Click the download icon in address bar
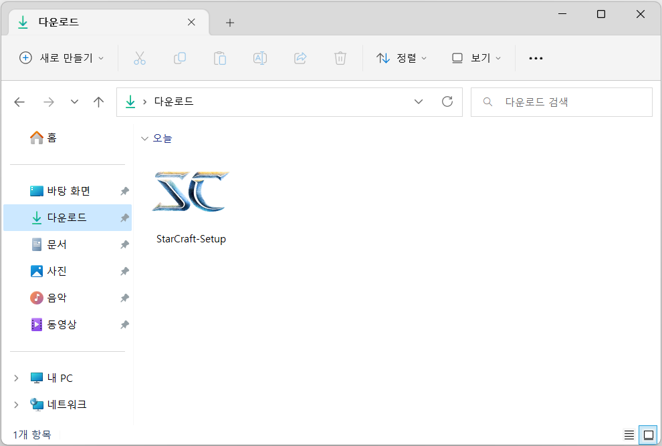This screenshot has height=446, width=662. 130,101
